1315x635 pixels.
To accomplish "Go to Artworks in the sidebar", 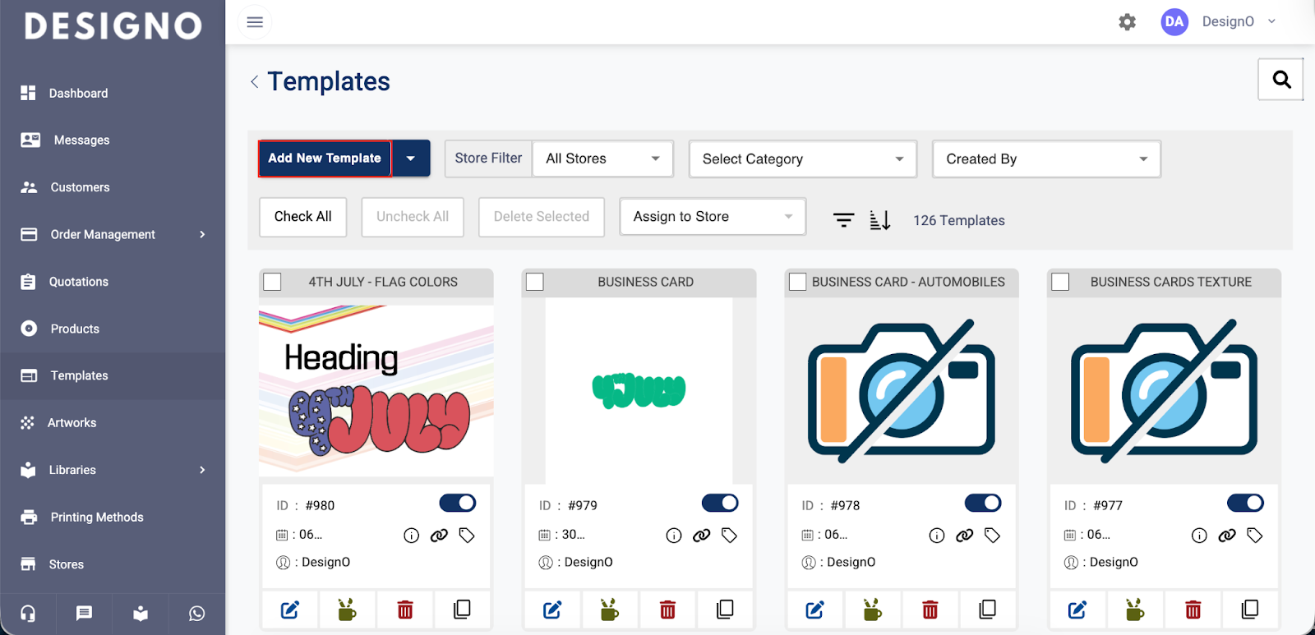I will point(72,423).
